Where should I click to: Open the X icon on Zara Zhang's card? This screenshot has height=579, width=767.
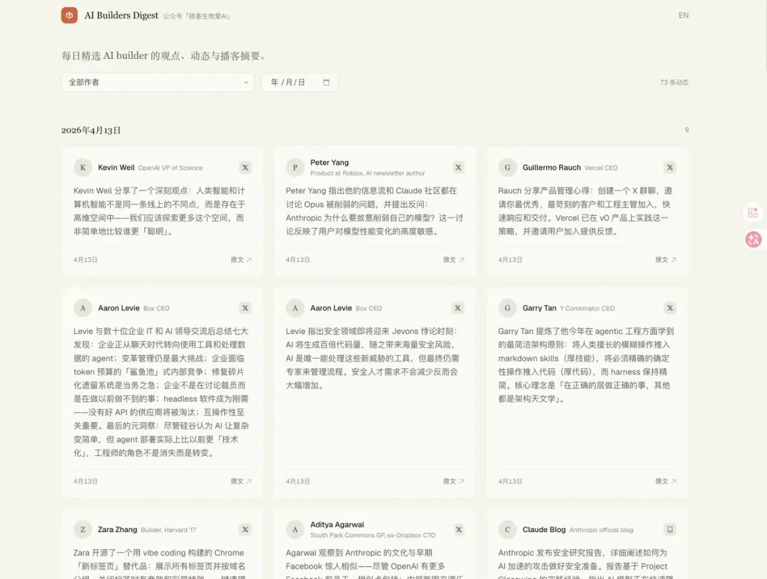tap(245, 529)
